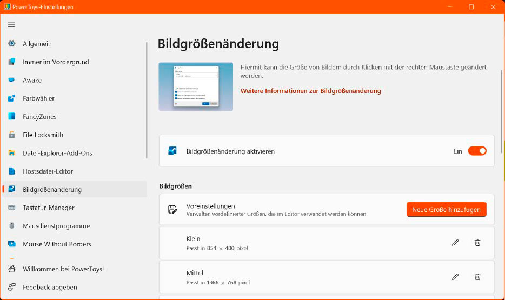Open File Locksmith settings
The width and height of the screenshot is (505, 300).
tap(75, 135)
